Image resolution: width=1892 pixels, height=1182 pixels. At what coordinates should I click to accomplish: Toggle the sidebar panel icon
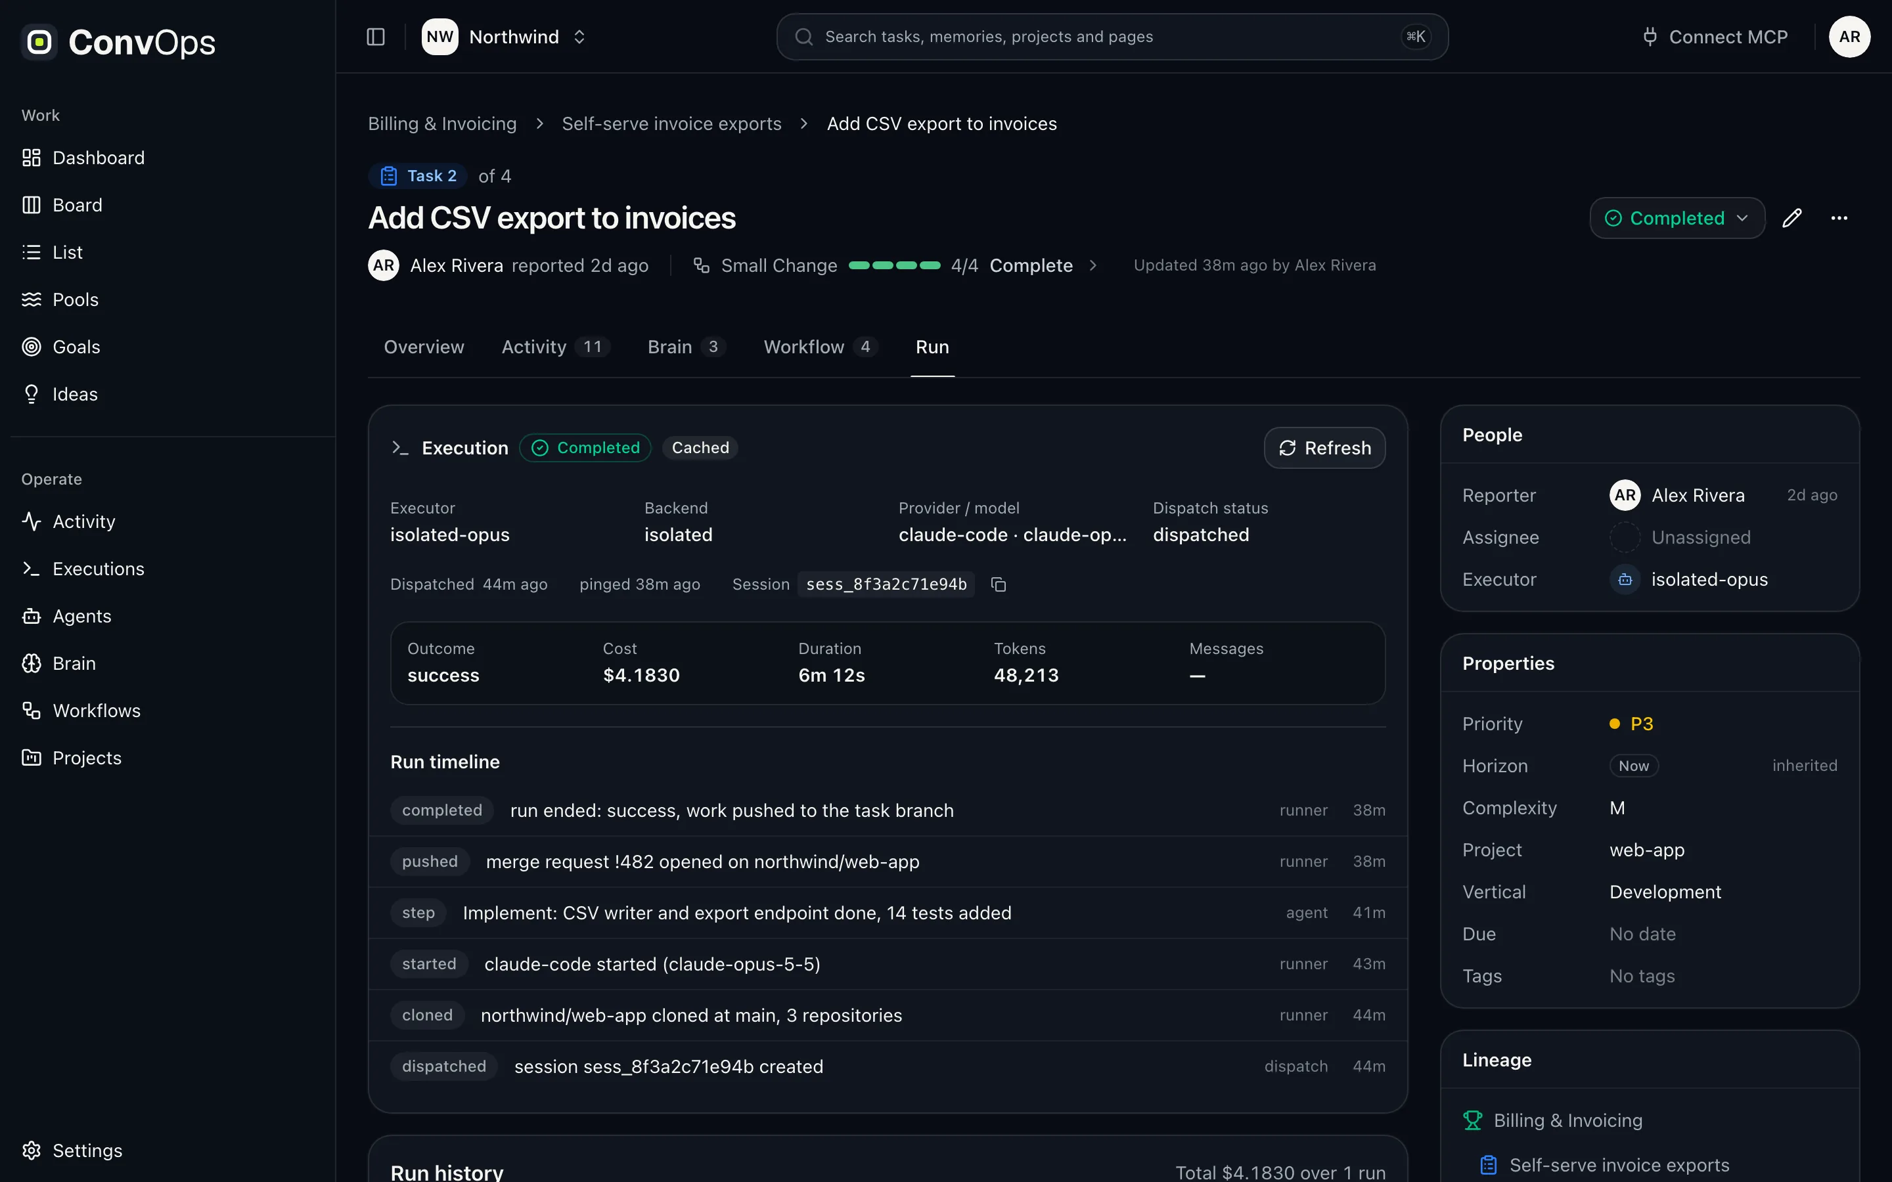point(375,37)
